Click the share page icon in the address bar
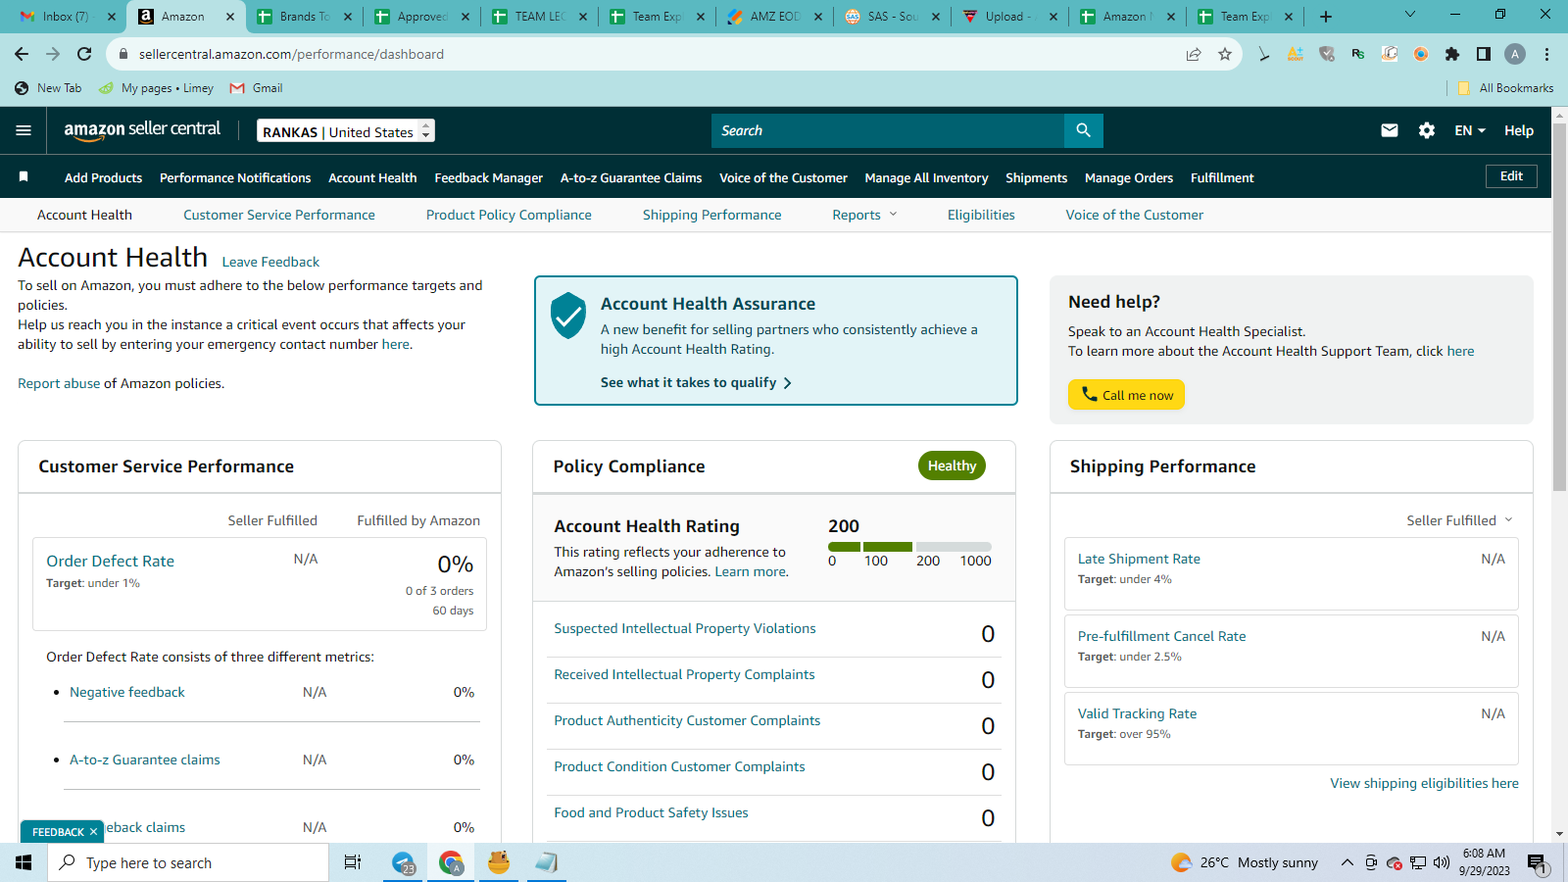The image size is (1568, 882). [x=1194, y=54]
